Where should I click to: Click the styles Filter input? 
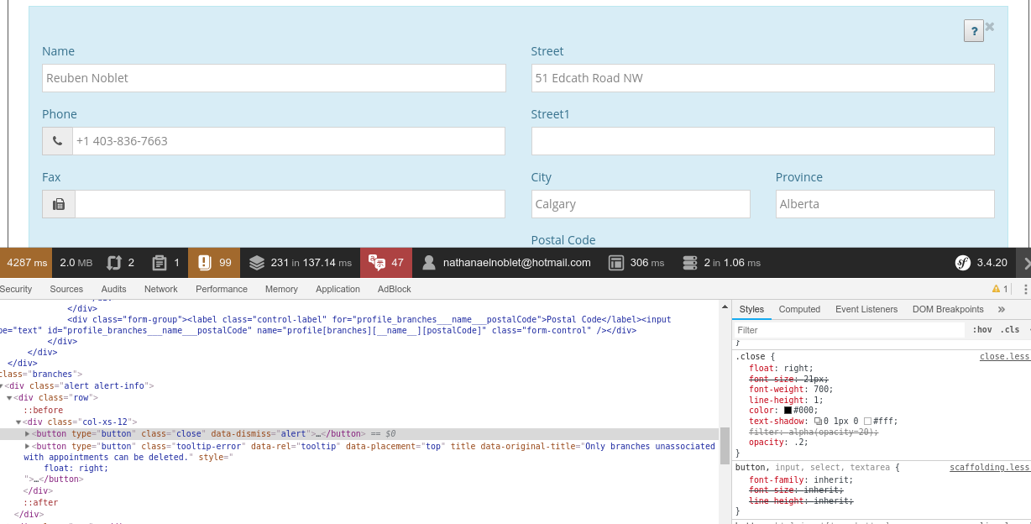849,330
